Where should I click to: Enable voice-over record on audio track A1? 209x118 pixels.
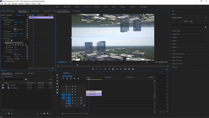[x=81, y=98]
